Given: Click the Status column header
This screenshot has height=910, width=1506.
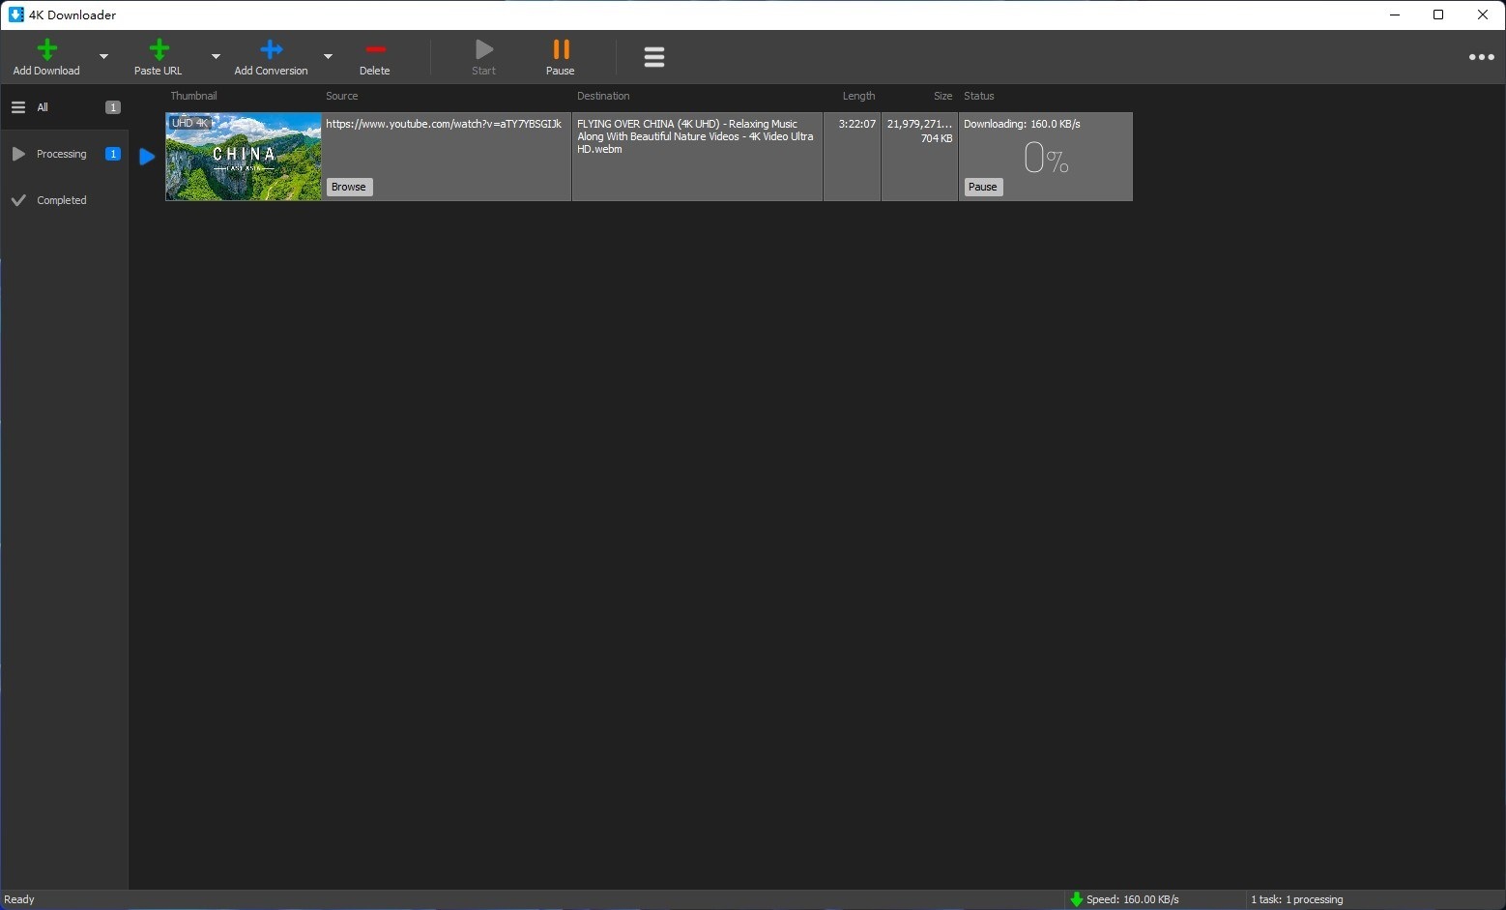Looking at the screenshot, I should click(x=979, y=96).
